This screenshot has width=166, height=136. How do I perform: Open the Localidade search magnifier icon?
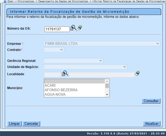pos(65,73)
